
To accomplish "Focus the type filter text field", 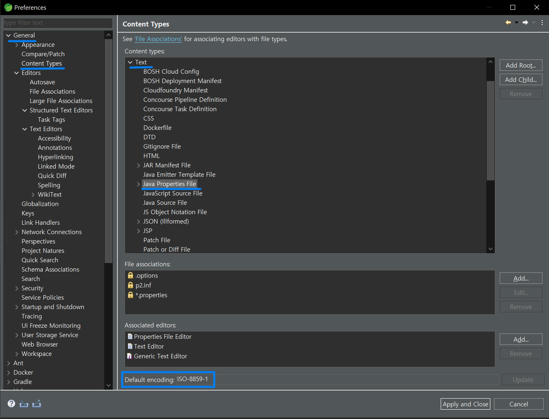I will [58, 23].
